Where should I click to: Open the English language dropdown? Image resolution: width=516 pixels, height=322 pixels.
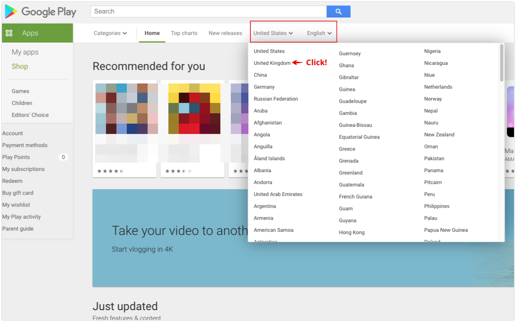click(319, 33)
